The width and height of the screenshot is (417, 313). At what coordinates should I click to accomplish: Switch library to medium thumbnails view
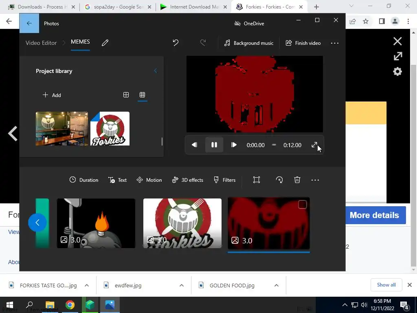[126, 95]
